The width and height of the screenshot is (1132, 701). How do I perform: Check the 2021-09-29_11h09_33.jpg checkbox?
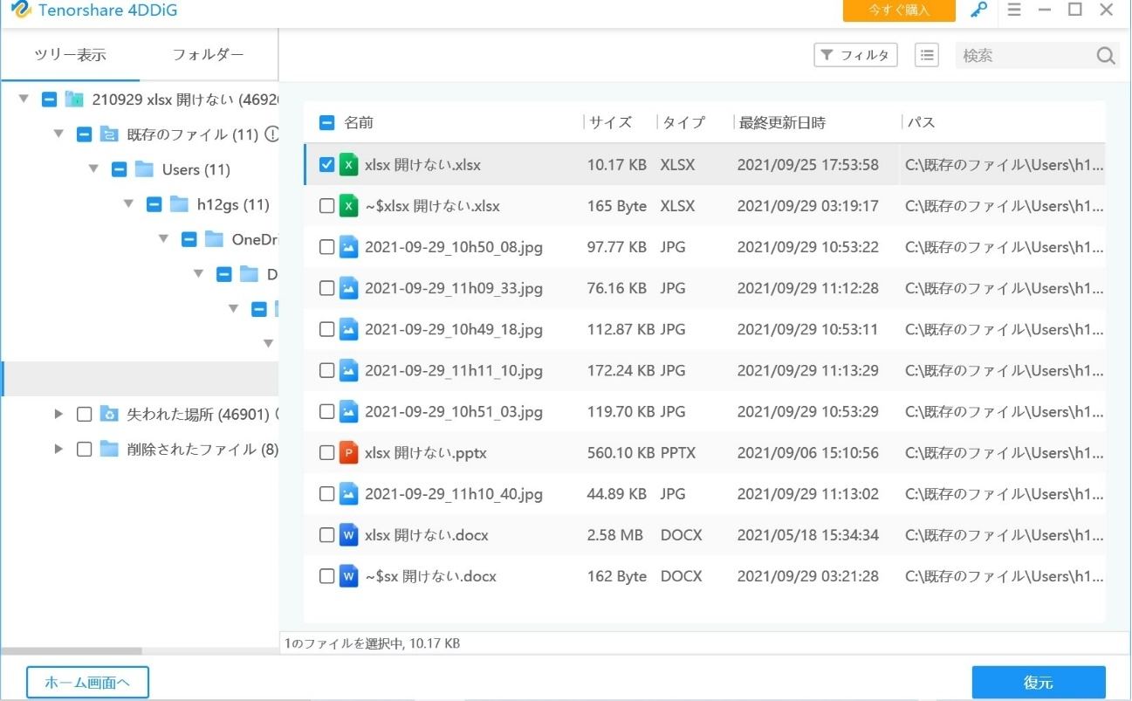coord(326,288)
